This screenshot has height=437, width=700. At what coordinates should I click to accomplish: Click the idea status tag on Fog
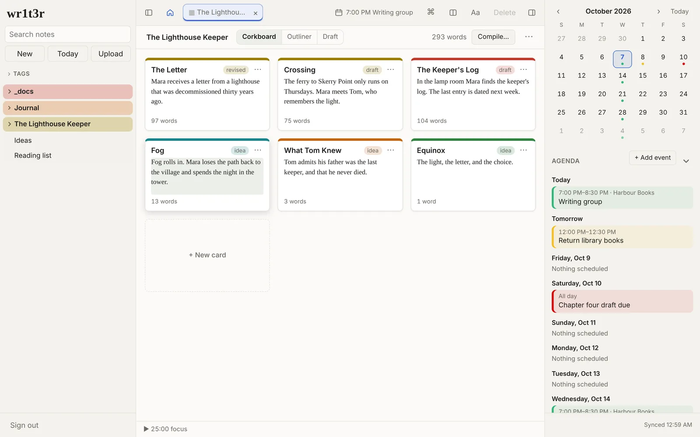tap(240, 151)
